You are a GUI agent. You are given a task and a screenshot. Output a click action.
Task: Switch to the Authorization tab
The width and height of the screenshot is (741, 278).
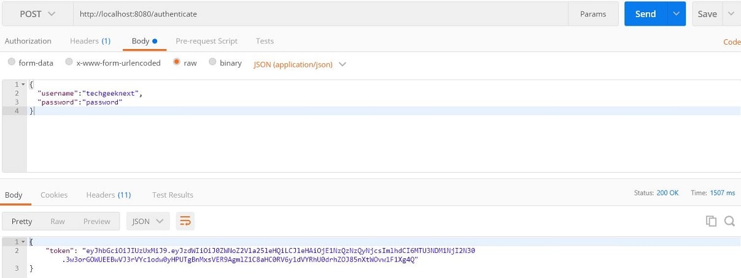[x=28, y=41]
